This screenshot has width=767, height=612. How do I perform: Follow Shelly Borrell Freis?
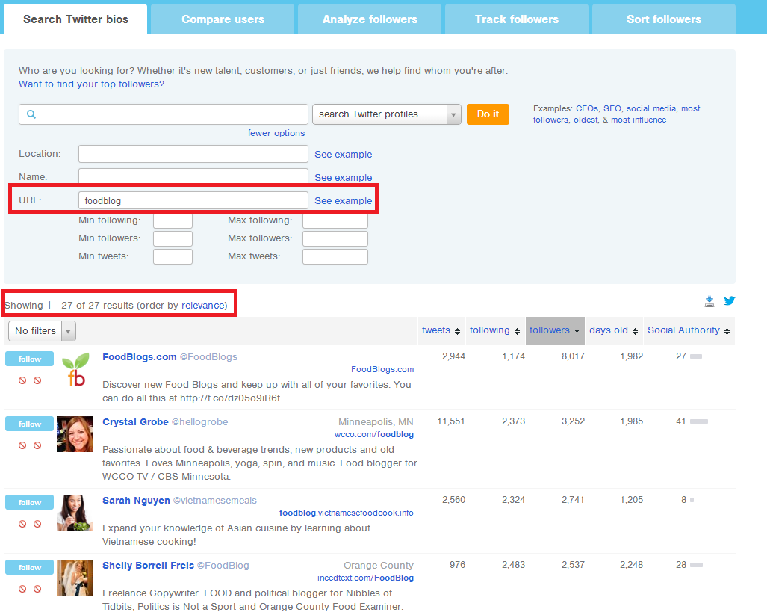point(29,567)
